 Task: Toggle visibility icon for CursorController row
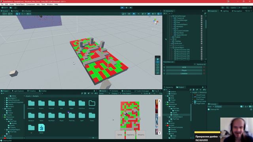coord(202,31)
